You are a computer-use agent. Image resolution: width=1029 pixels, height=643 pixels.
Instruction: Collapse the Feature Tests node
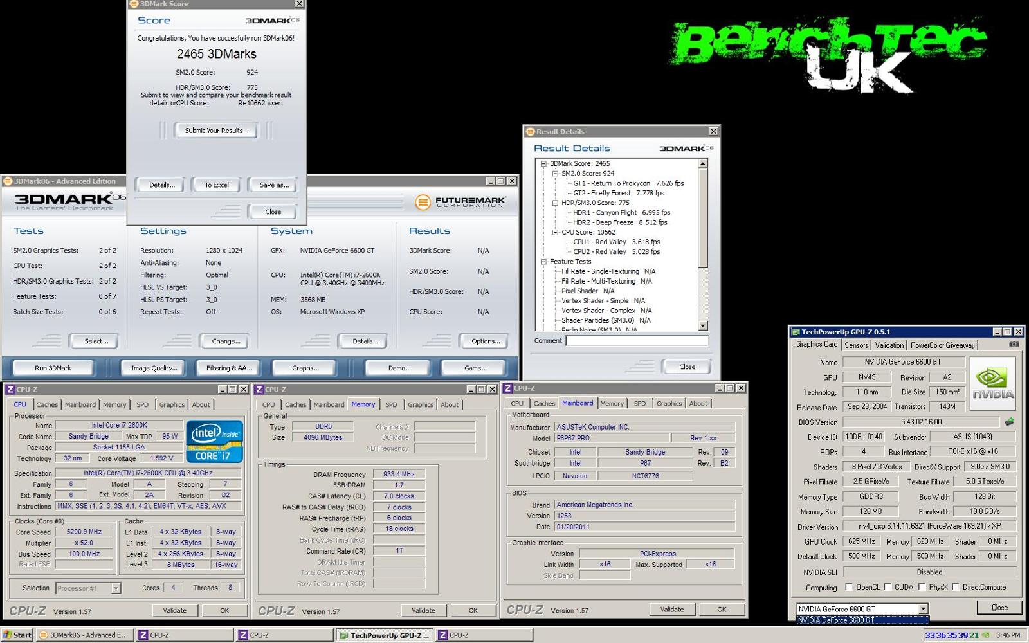click(x=543, y=262)
